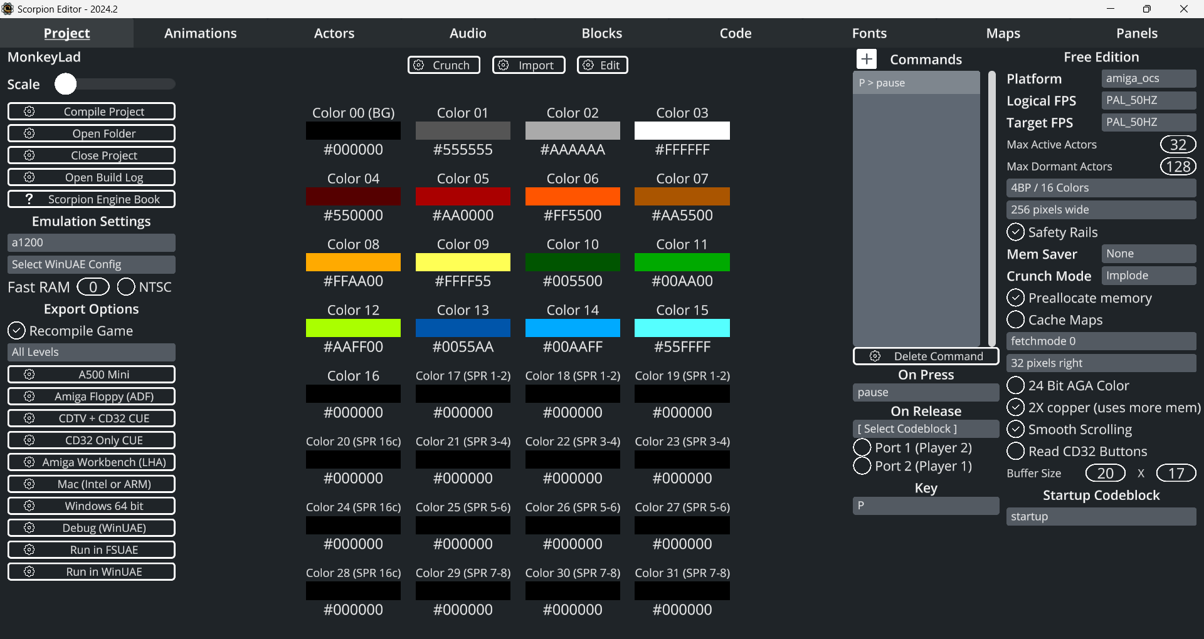The width and height of the screenshot is (1204, 639).
Task: Select Port 1 (Player 2) radio
Action: tap(862, 448)
